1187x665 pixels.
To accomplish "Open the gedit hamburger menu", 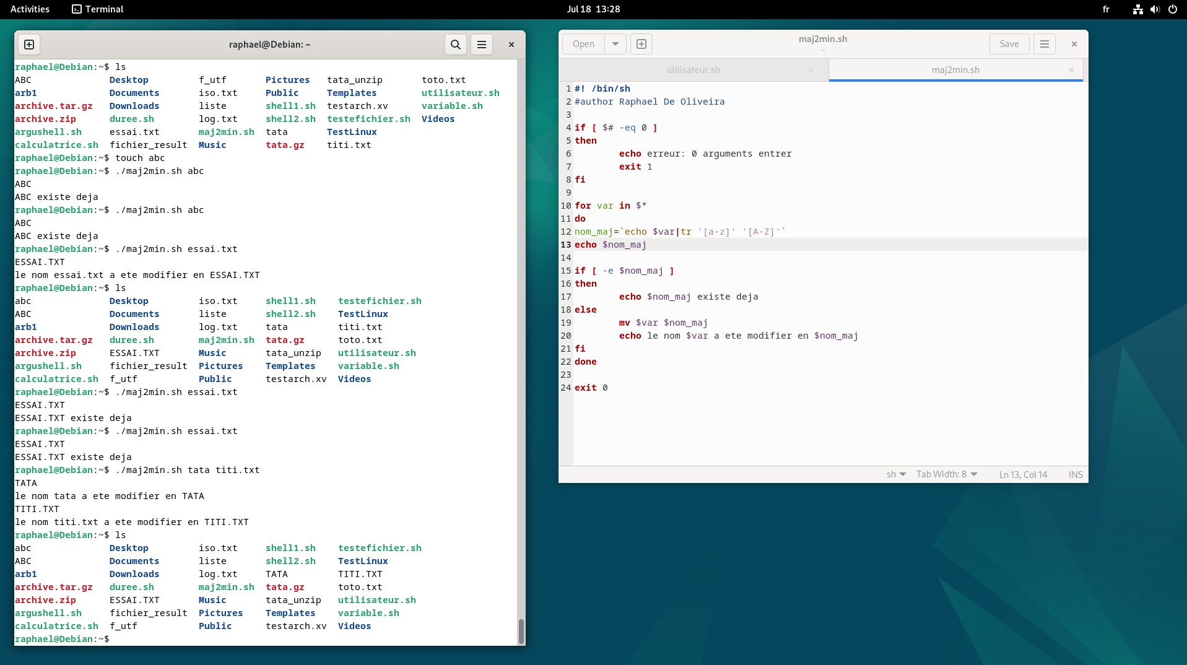I will [x=1044, y=44].
